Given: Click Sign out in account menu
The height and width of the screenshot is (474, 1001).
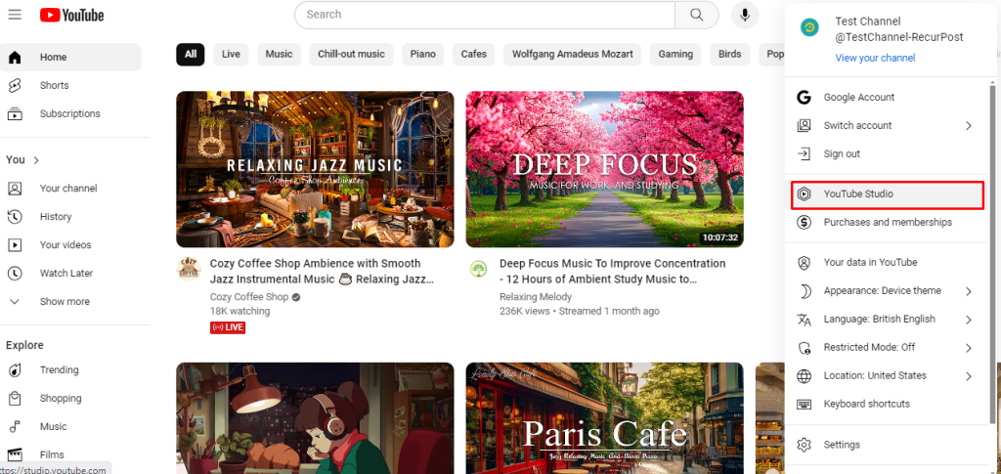Looking at the screenshot, I should click(888, 153).
